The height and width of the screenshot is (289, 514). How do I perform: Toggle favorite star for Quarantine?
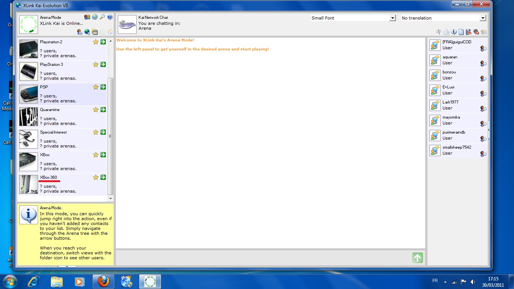click(96, 110)
